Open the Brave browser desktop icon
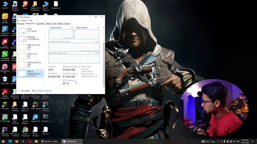Screen dimensions: 257x144 point(25,5)
